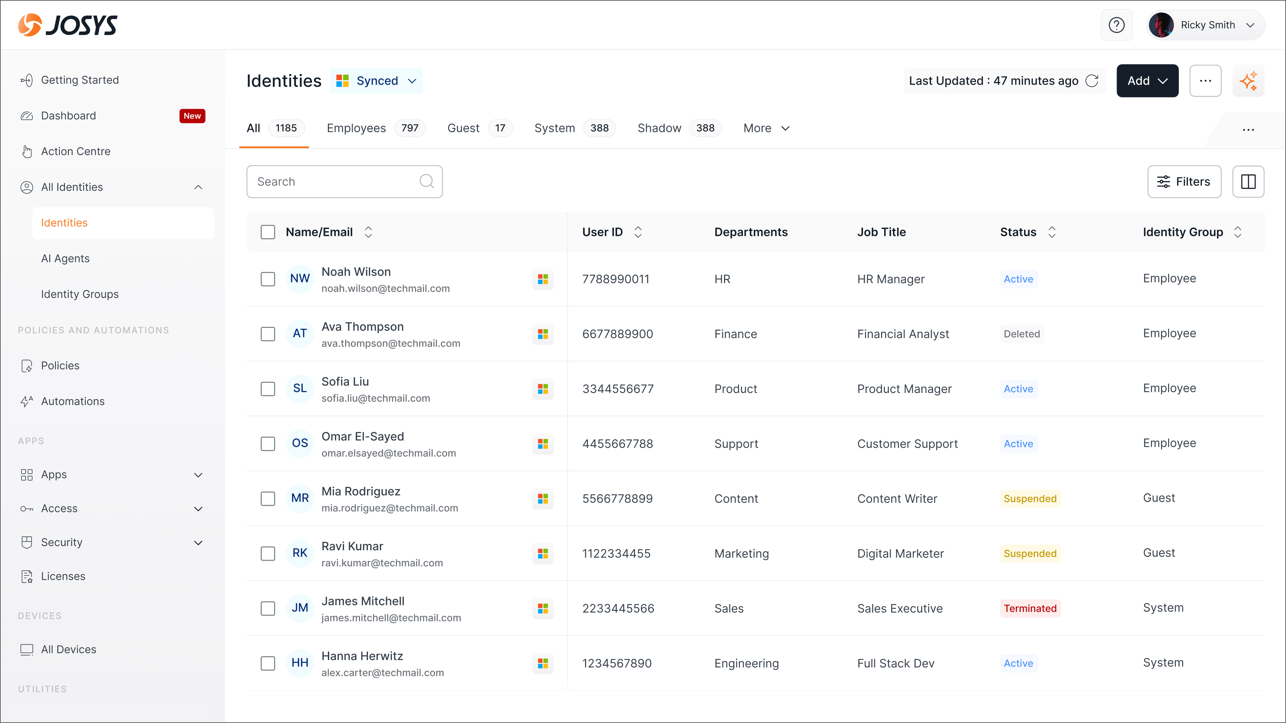Open the AI sparkle assistant icon

(1248, 81)
